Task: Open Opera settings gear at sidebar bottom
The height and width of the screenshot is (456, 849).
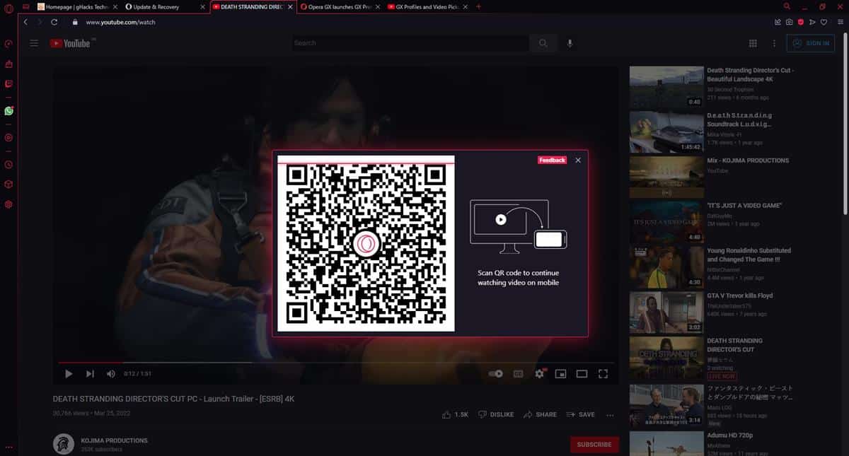Action: pos(8,204)
